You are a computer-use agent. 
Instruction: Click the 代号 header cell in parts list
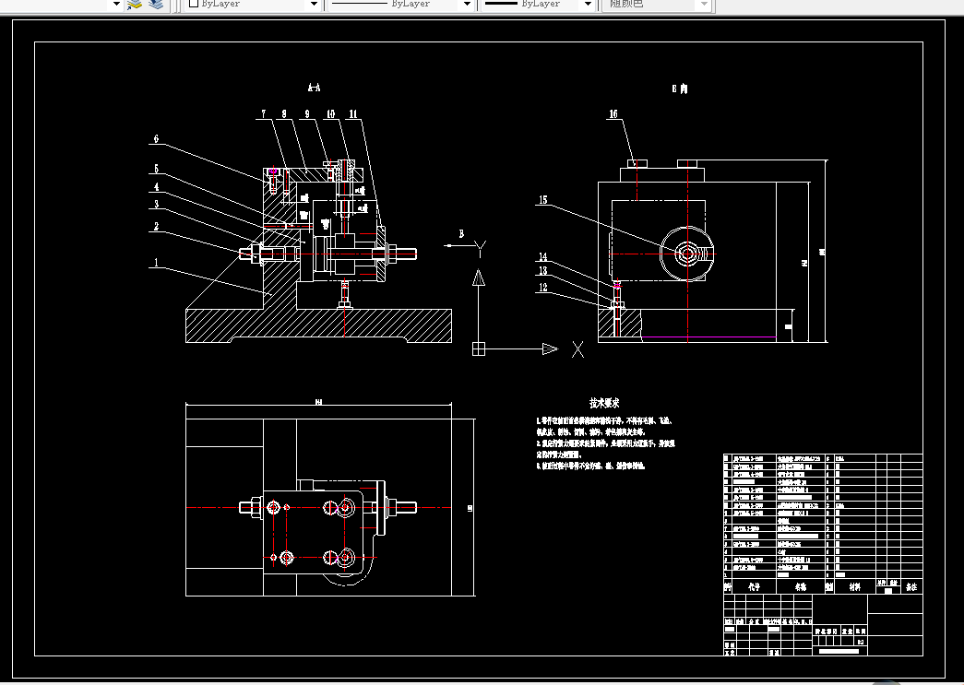(754, 586)
